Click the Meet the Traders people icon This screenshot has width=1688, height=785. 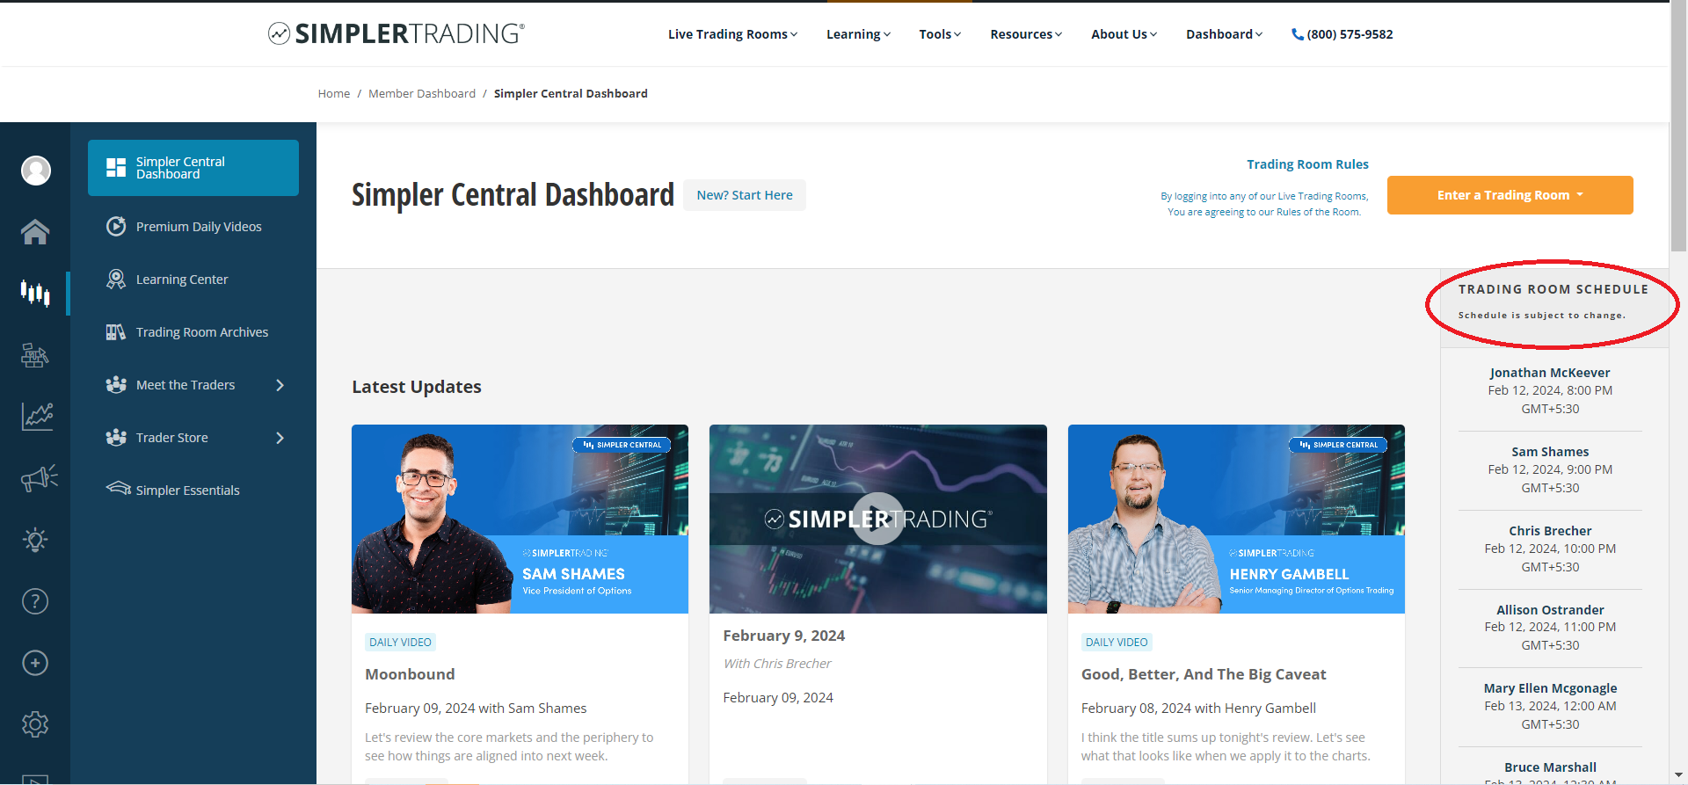116,385
